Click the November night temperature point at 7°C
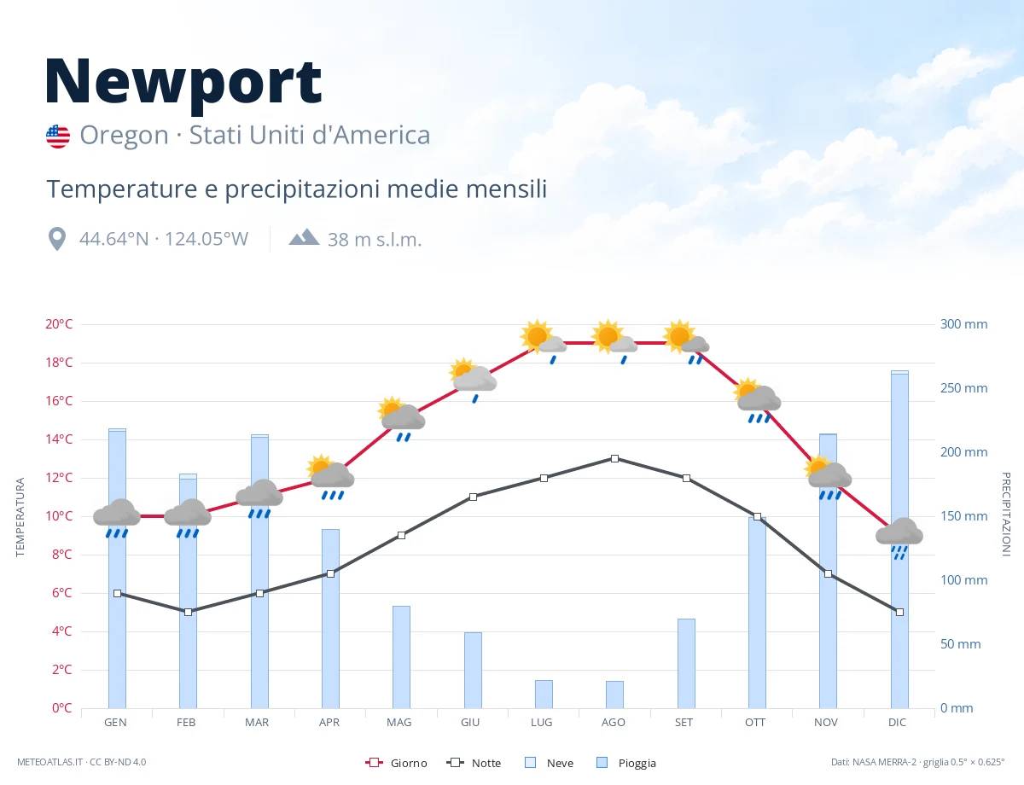The width and height of the screenshot is (1024, 785). 829,573
